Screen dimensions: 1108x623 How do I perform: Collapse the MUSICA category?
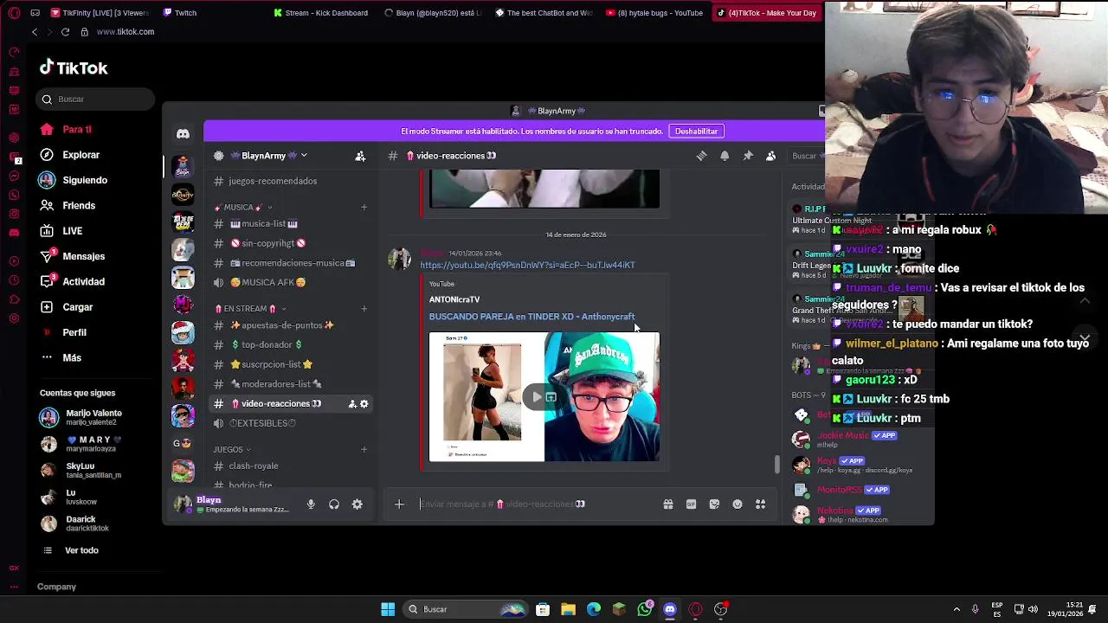point(243,208)
